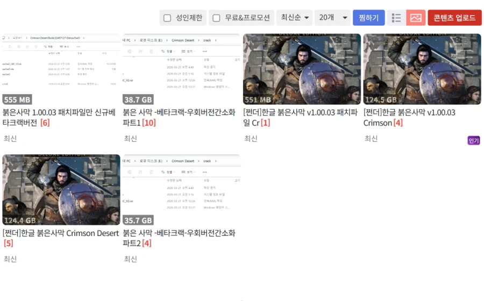
Task: Switch to list view icon
Action: pyautogui.click(x=396, y=18)
